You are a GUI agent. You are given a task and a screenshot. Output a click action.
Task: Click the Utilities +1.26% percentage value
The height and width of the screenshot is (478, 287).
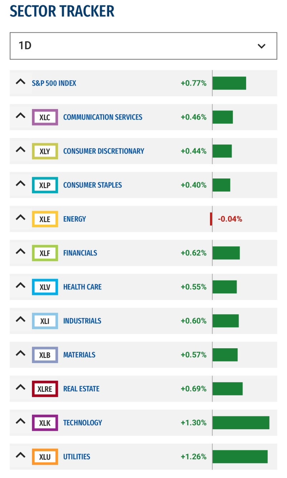[x=193, y=457]
